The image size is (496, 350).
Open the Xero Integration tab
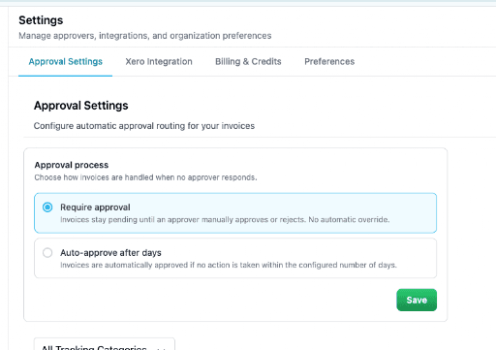(159, 61)
